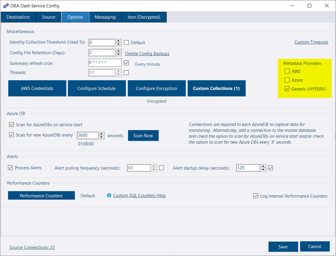336x256 pixels.
Task: Enable the AWS metadata provider
Action: (x=287, y=71)
